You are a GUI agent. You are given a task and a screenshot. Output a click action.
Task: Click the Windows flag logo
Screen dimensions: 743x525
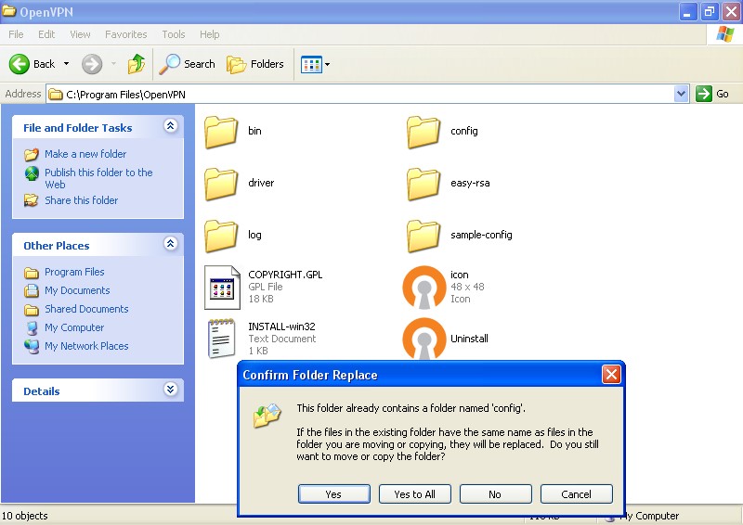click(725, 34)
